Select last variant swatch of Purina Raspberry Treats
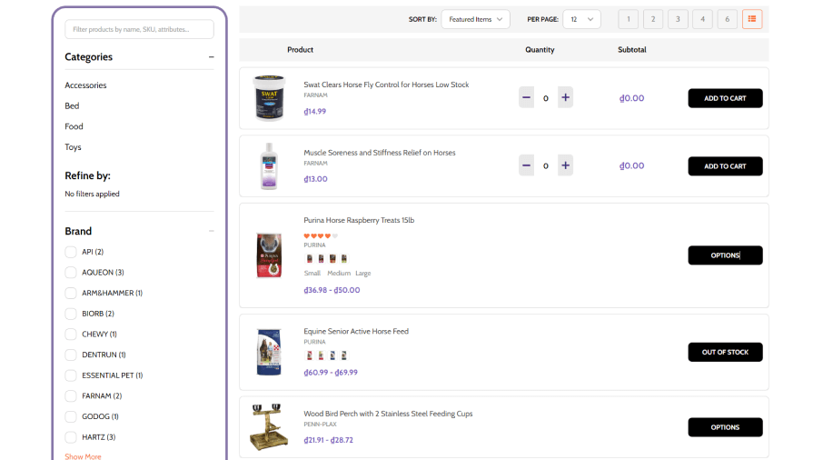This screenshot has height=460, width=823. coord(343,258)
